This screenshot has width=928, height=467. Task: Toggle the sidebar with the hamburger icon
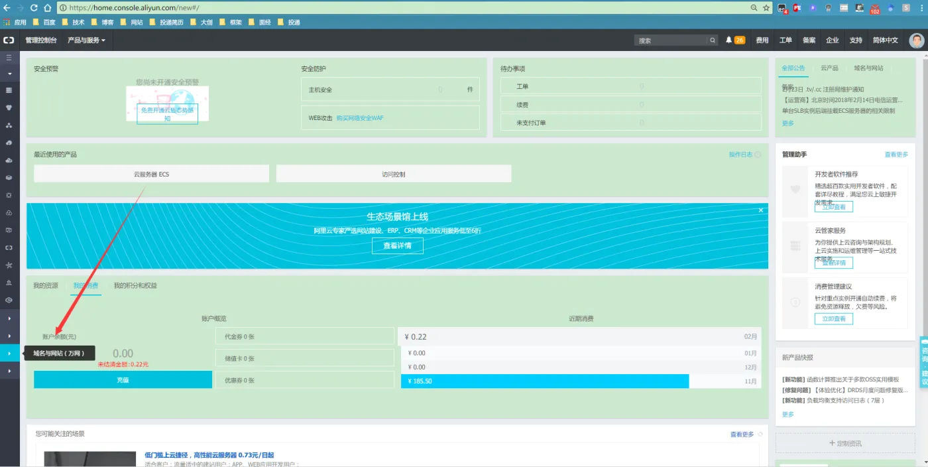click(9, 58)
